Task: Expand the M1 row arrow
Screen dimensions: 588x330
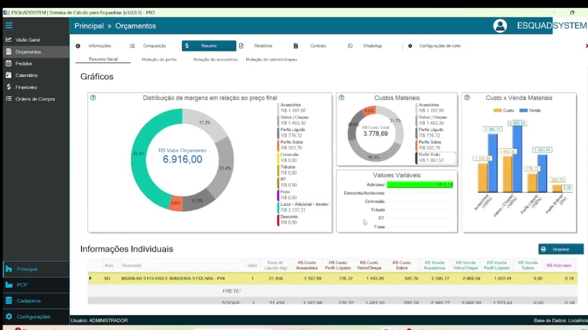Action: click(90, 278)
